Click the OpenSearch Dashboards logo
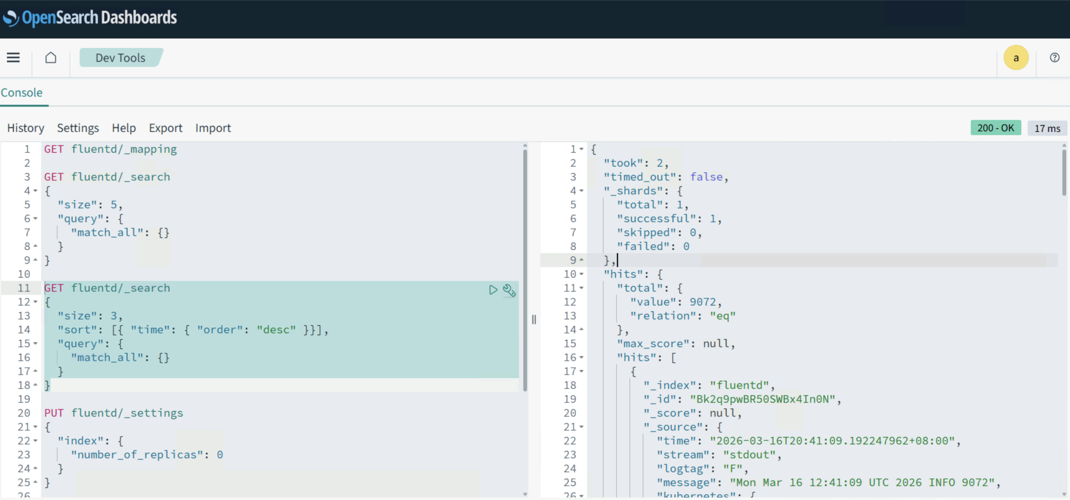The width and height of the screenshot is (1070, 500). pyautogui.click(x=90, y=18)
